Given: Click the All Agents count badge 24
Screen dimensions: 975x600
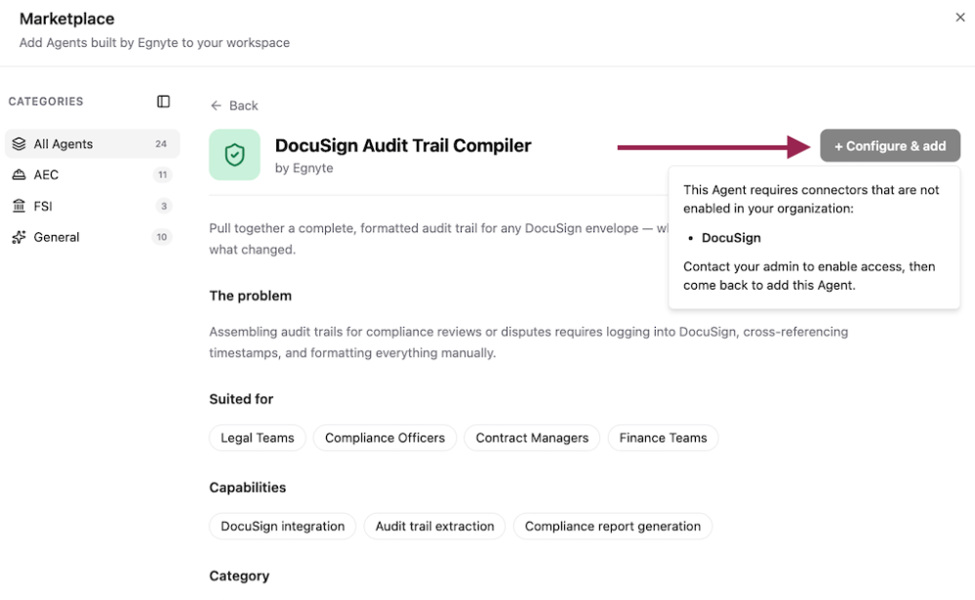Looking at the screenshot, I should click(161, 143).
